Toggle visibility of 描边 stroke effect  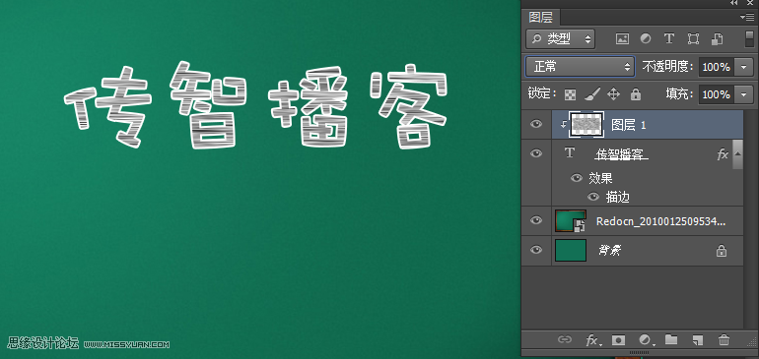[x=593, y=197]
